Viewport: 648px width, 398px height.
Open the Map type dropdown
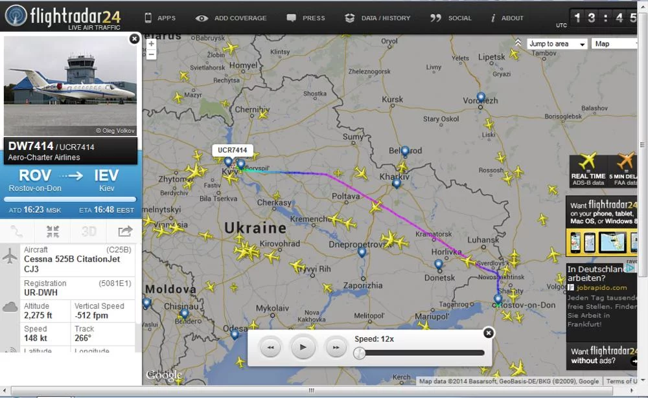click(614, 44)
